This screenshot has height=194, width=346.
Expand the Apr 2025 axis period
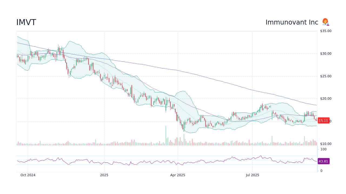point(178,175)
